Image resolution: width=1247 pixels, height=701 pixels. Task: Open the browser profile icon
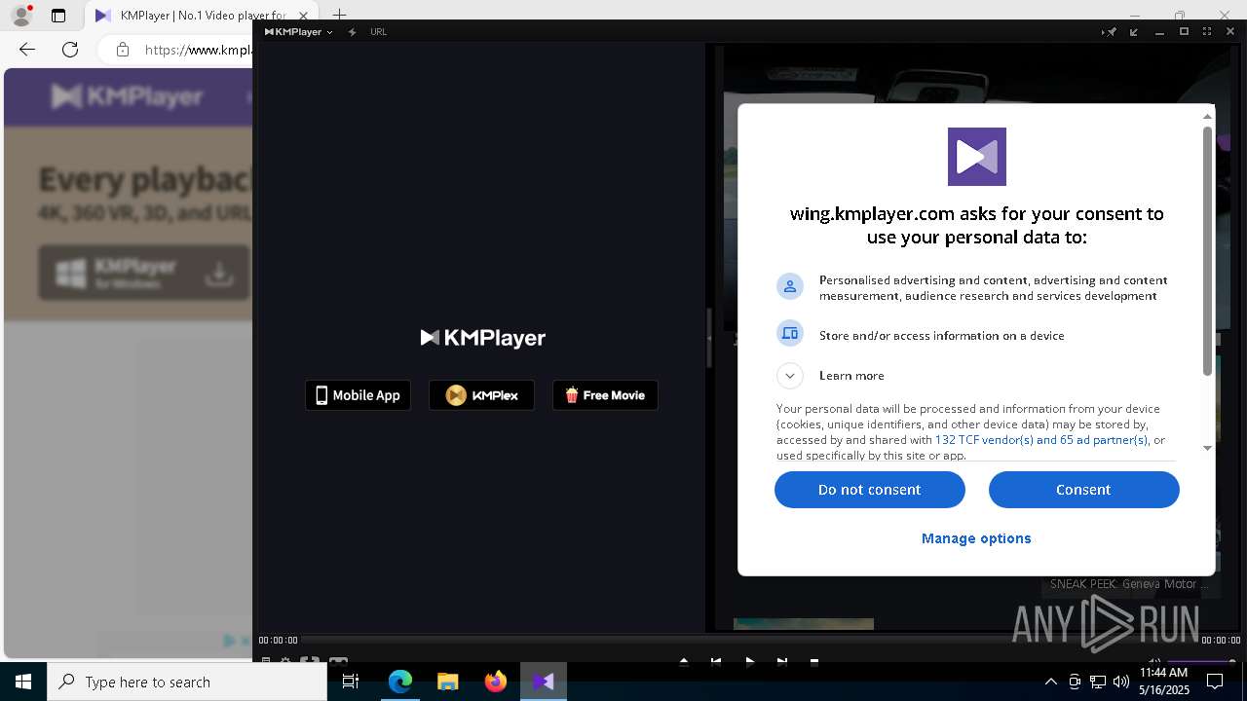click(x=21, y=16)
